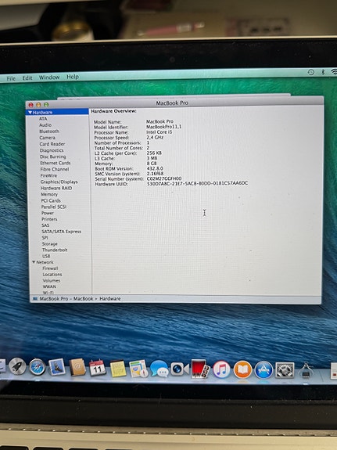Select Fibre Channel in sidebar
The width and height of the screenshot is (337, 450).
click(x=55, y=169)
